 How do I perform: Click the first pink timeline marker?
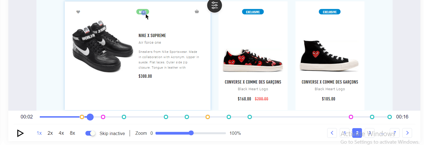click(x=103, y=117)
